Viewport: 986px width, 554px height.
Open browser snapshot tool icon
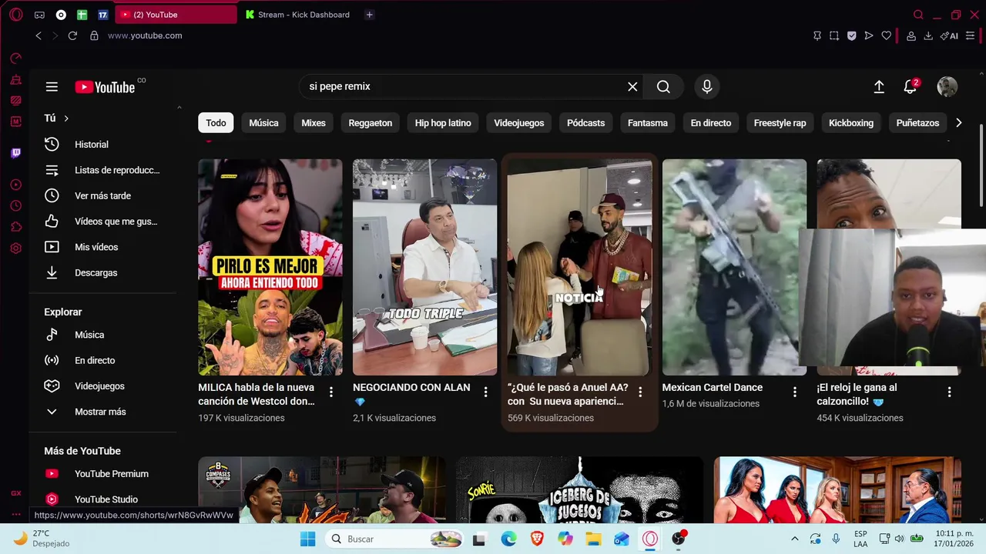(834, 35)
